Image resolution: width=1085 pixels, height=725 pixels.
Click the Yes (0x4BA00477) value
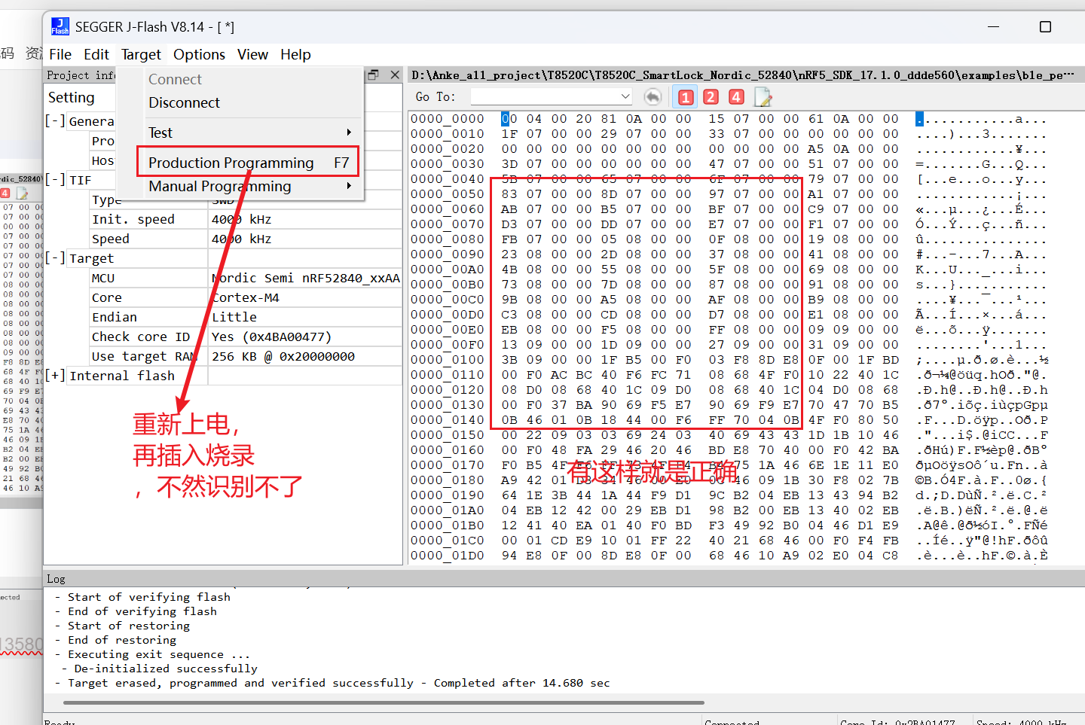click(271, 337)
